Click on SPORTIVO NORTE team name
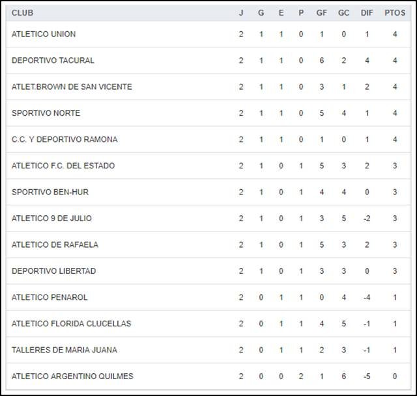The width and height of the screenshot is (417, 396). click(x=46, y=113)
